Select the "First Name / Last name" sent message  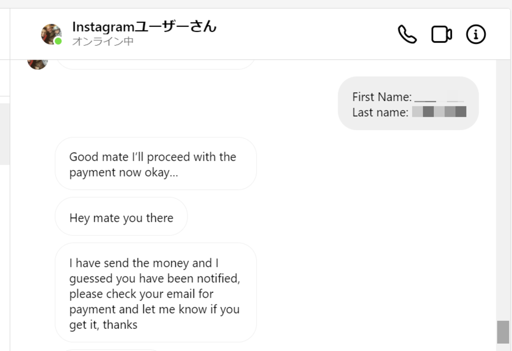click(x=408, y=104)
